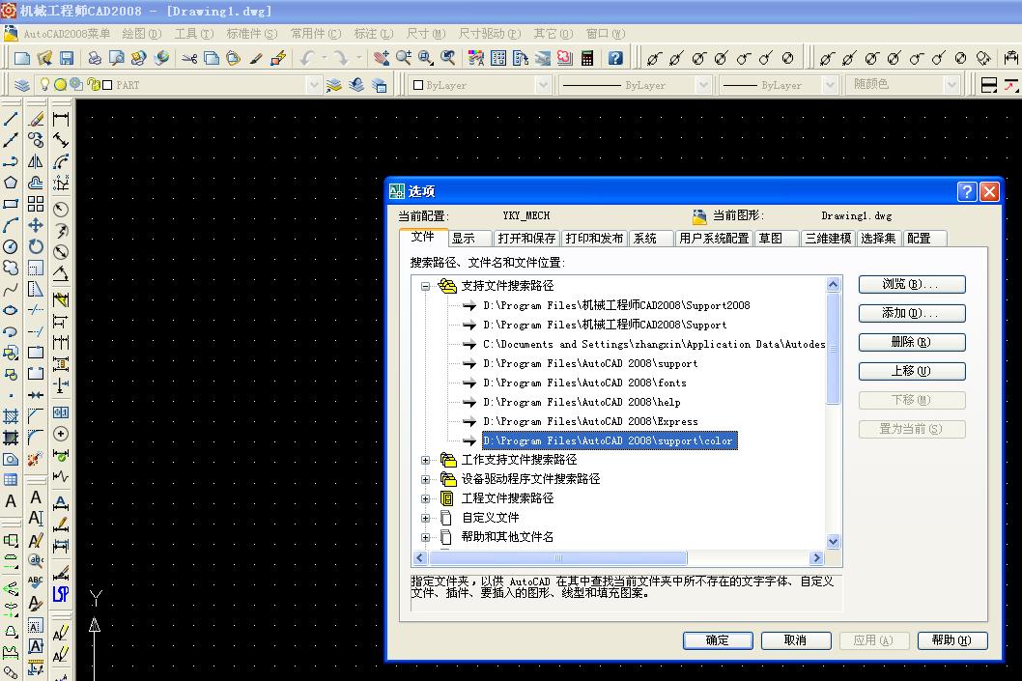Click the New drawing icon in toolbar
The height and width of the screenshot is (681, 1022).
(22, 59)
